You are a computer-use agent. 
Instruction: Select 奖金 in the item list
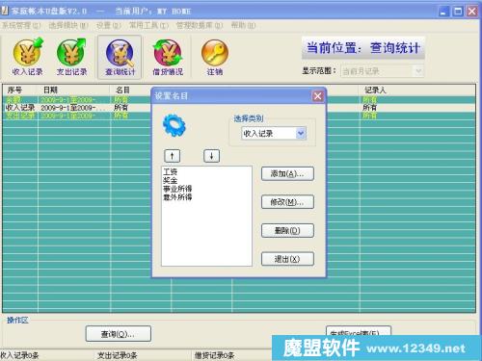click(170, 180)
